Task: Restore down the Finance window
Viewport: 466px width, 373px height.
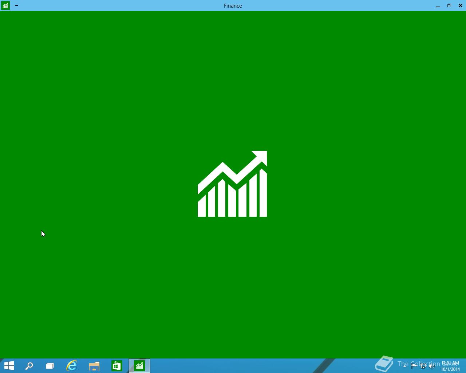Action: pos(449,5)
